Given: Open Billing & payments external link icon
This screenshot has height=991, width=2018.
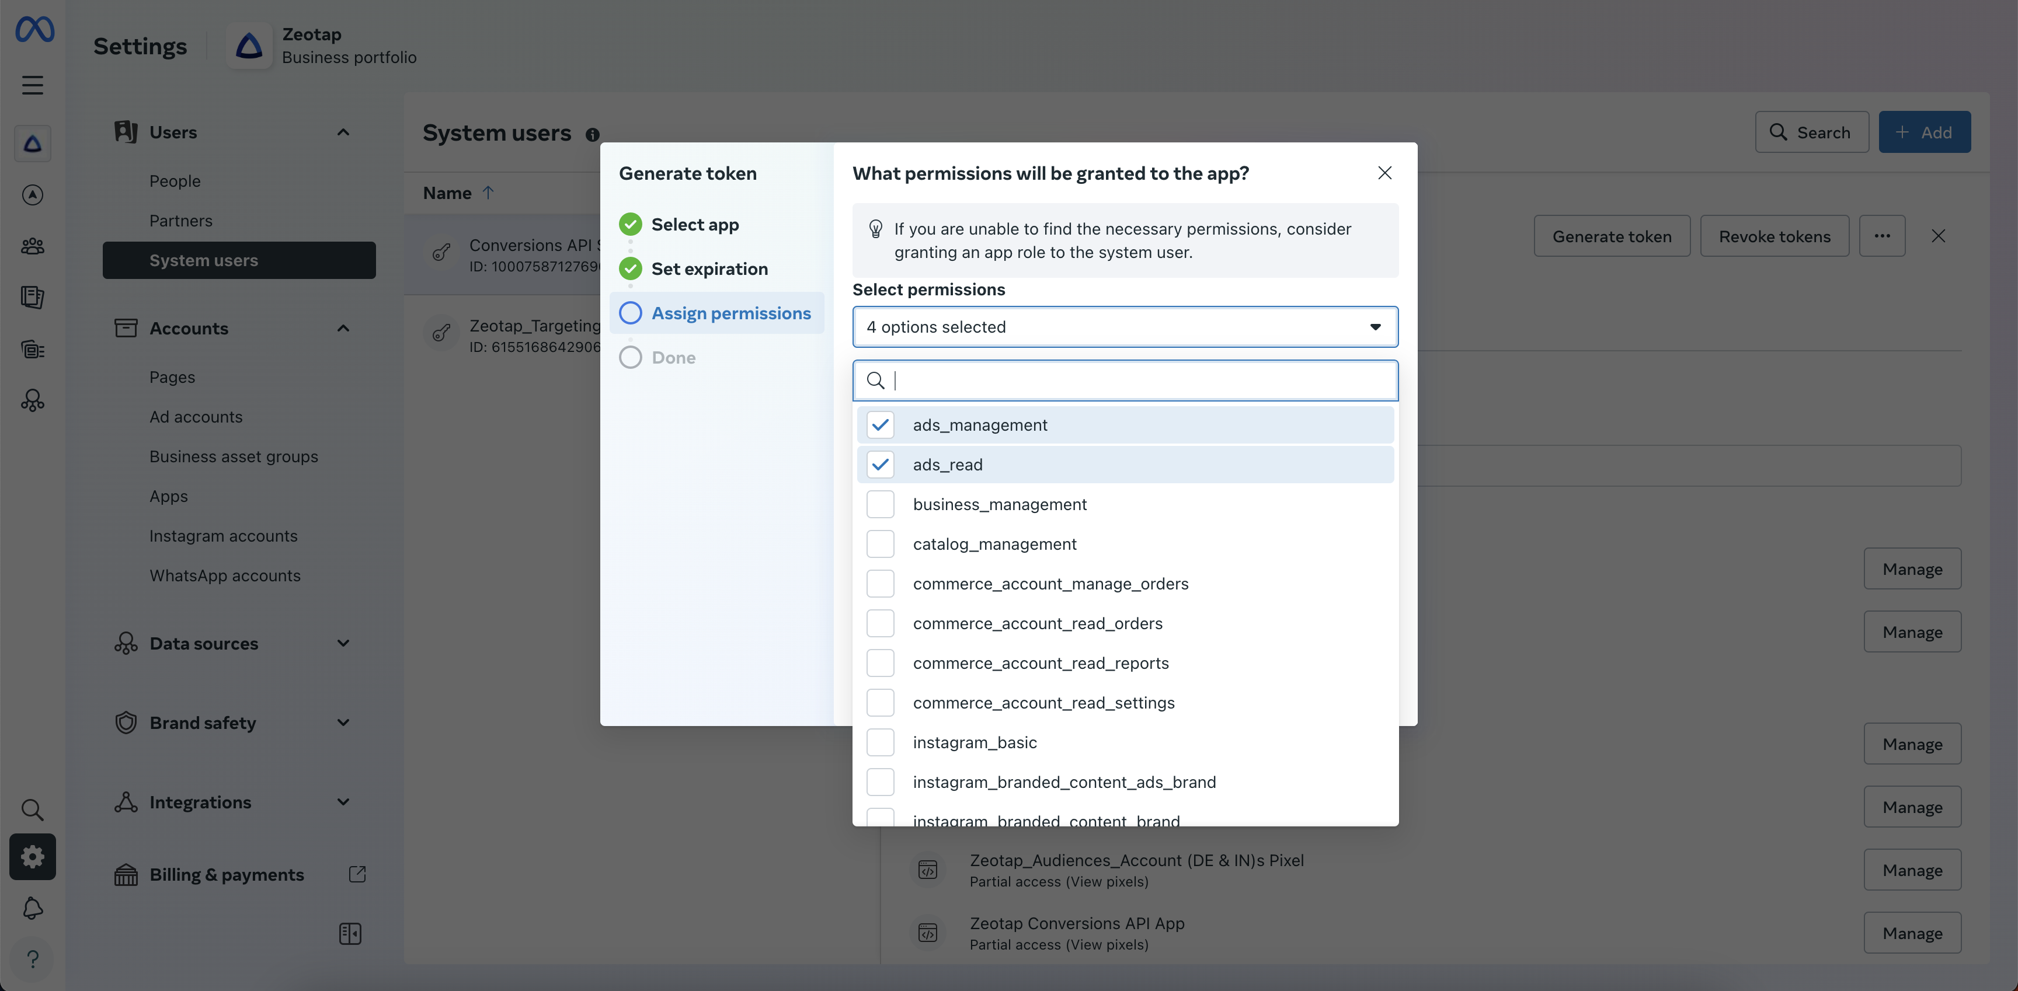Looking at the screenshot, I should pos(357,874).
